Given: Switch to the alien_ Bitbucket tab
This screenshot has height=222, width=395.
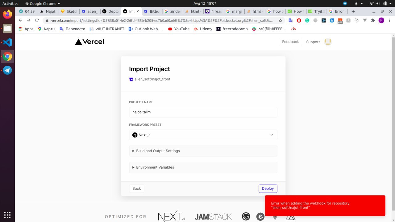Looking at the screenshot, I should [89, 11].
